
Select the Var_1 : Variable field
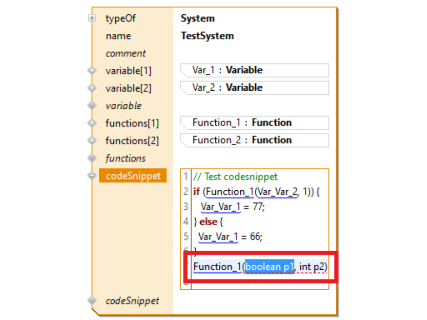tap(254, 70)
